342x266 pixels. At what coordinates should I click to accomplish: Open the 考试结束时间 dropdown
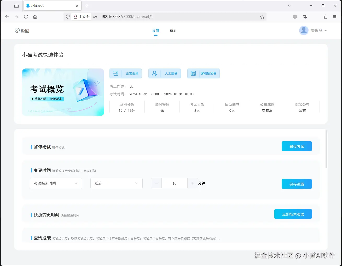tap(56, 183)
